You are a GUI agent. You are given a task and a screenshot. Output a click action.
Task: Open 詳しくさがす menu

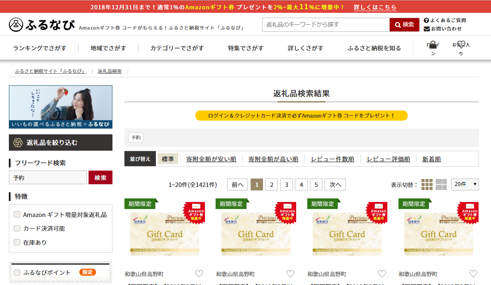click(305, 48)
